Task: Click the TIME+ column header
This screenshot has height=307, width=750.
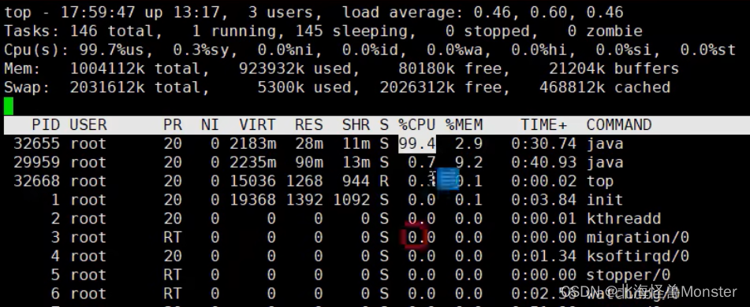Action: click(x=544, y=125)
